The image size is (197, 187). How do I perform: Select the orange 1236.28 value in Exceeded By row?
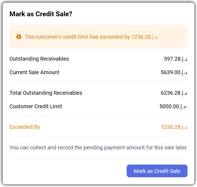pos(174,127)
